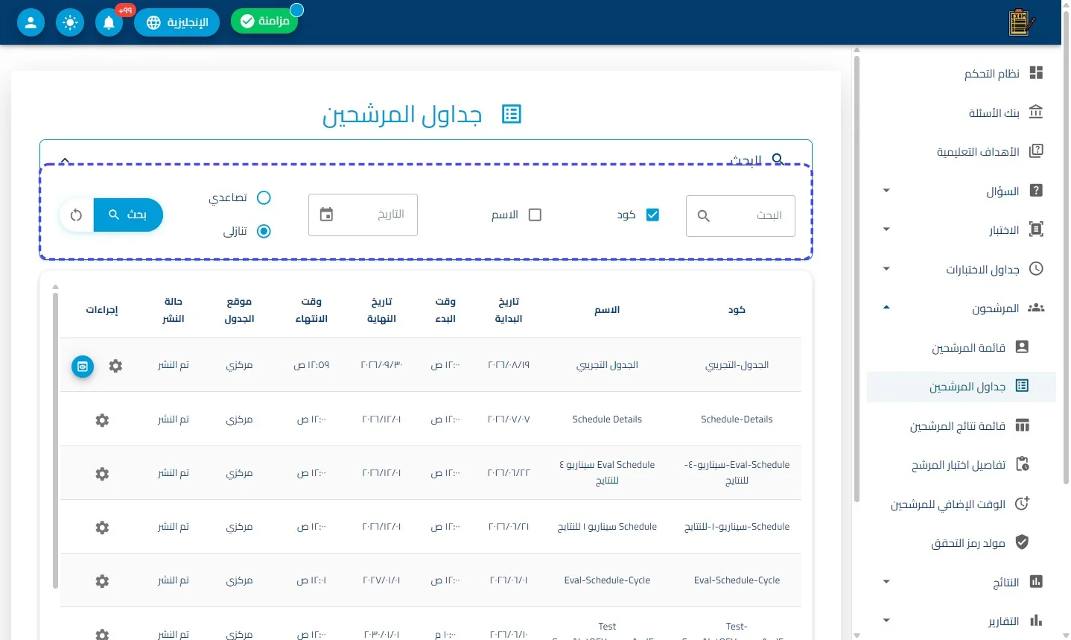Select the تصاعدي radio button
This screenshot has width=1071, height=640.
point(264,197)
